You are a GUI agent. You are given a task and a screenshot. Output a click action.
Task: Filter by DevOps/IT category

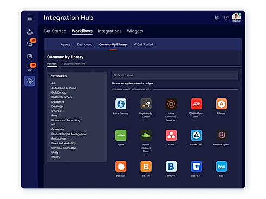pos(57,111)
